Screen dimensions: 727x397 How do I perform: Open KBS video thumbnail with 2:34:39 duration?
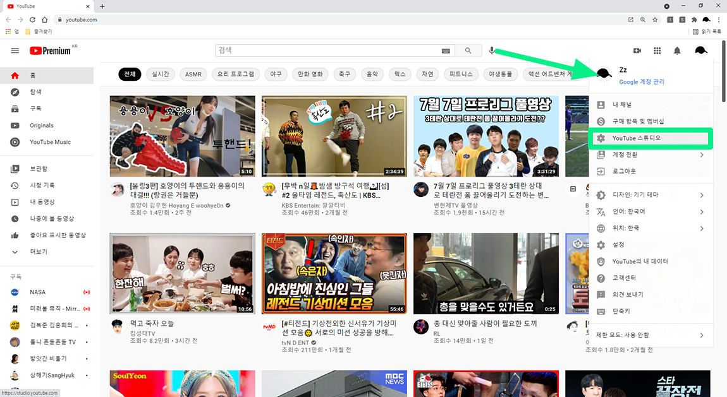tap(334, 136)
